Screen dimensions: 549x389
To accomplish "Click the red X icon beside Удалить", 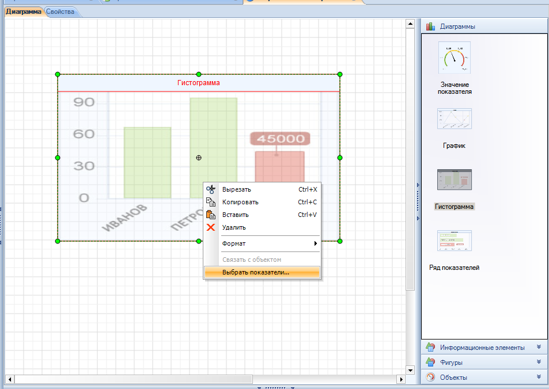I will click(x=211, y=227).
